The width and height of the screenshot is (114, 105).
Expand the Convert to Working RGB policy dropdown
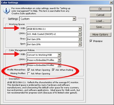tap(59, 55)
